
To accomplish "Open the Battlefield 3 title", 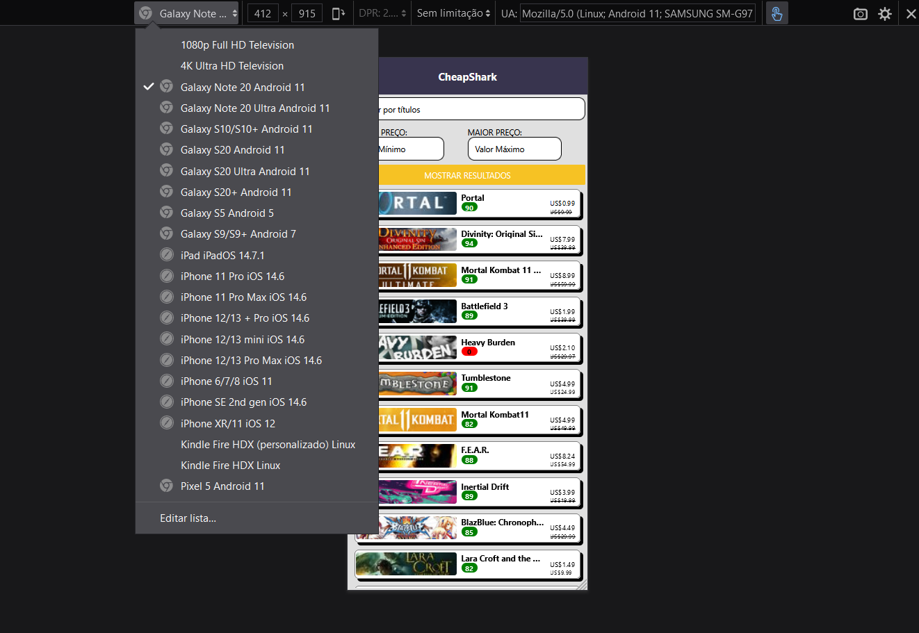I will pos(485,306).
